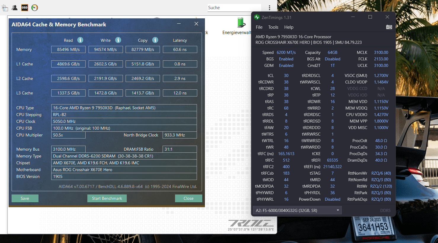Image resolution: width=438 pixels, height=243 pixels.
Task: Minimize the AIDA64 benchmark window
Action: (x=179, y=24)
